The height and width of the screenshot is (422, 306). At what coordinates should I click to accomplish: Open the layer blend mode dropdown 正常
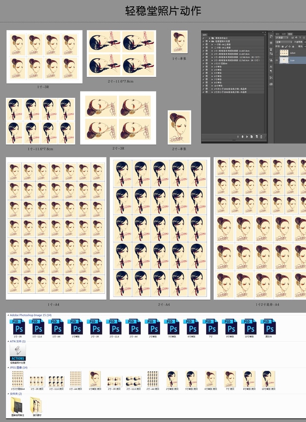[x=284, y=42]
